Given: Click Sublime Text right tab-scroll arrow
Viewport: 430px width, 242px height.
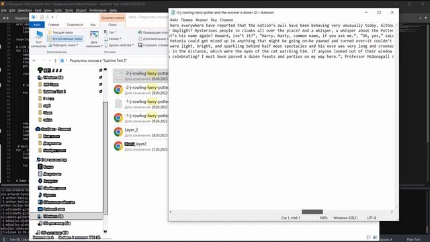Looking at the screenshot, I should tap(7, 18).
